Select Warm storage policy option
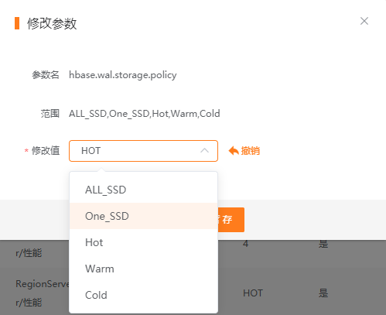The width and height of the screenshot is (386, 315). coord(144,269)
